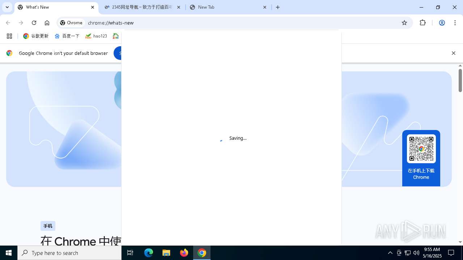Screen dimensions: 463x260
Task: Click the Chrome site info chip
Action: pos(72,23)
